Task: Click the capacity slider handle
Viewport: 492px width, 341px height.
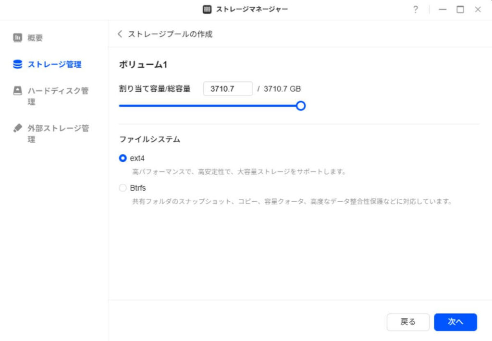Action: click(301, 106)
